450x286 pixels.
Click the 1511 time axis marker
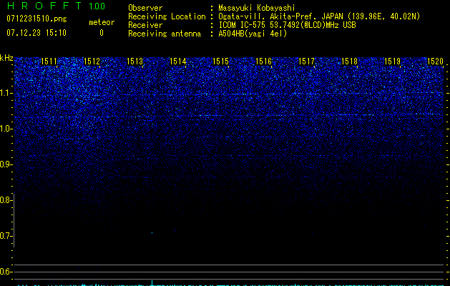point(49,61)
